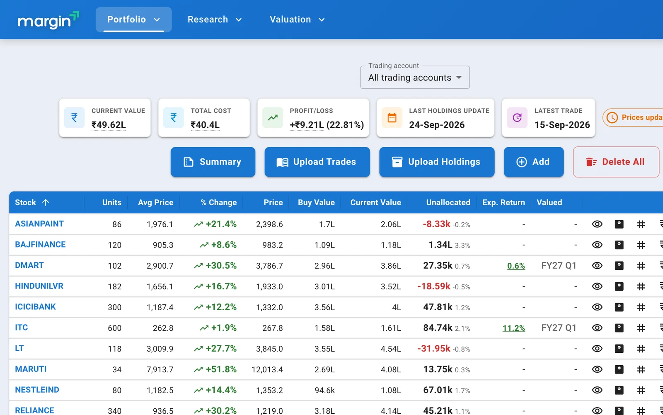The width and height of the screenshot is (663, 415).
Task: Open ASIANPAINT stock link
Action: [39, 224]
